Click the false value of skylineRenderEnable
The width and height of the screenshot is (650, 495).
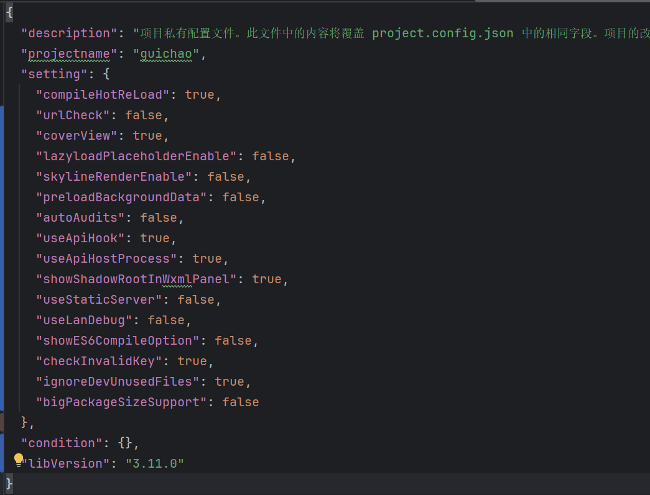coord(226,177)
